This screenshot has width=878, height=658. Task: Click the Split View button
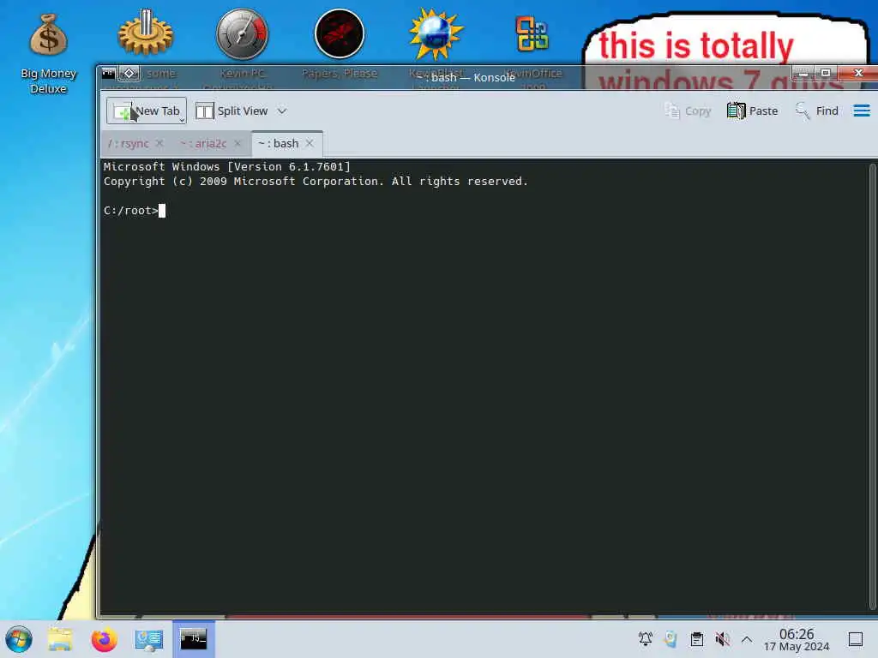(x=232, y=111)
